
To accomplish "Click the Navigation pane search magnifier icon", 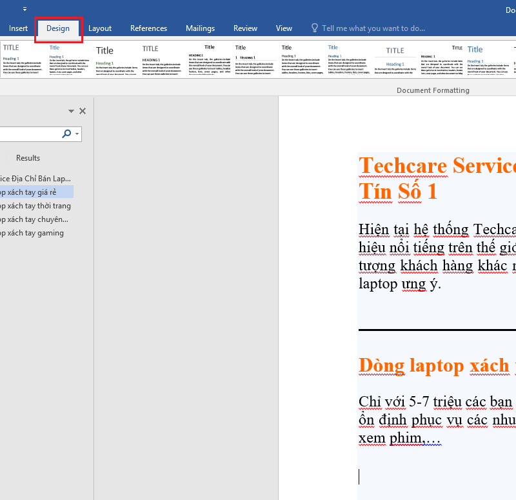I will 66,134.
